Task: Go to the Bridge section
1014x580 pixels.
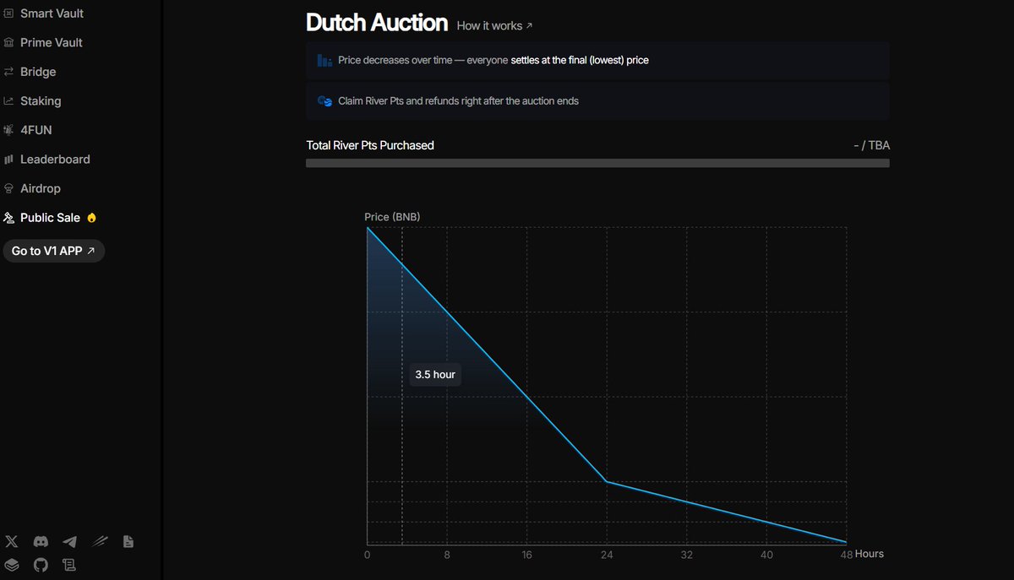Action: coord(37,72)
